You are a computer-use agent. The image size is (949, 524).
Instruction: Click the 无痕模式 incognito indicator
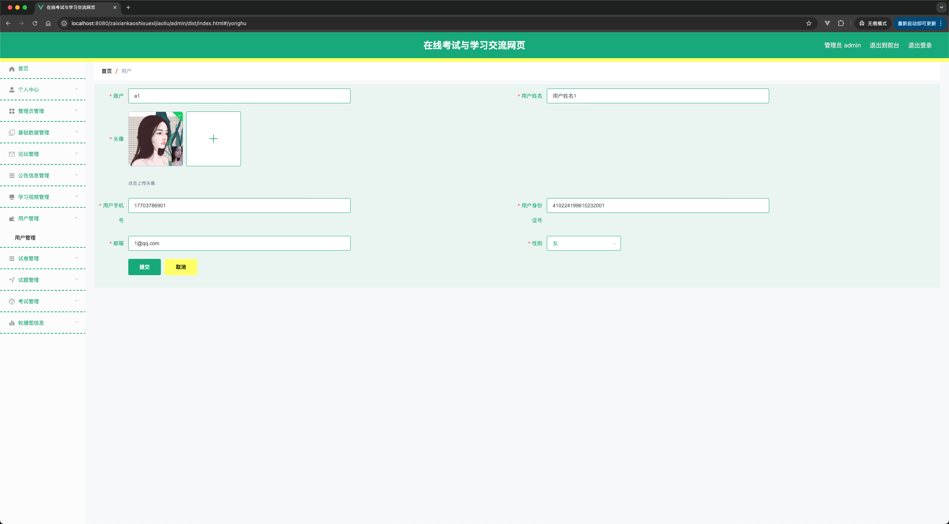873,23
